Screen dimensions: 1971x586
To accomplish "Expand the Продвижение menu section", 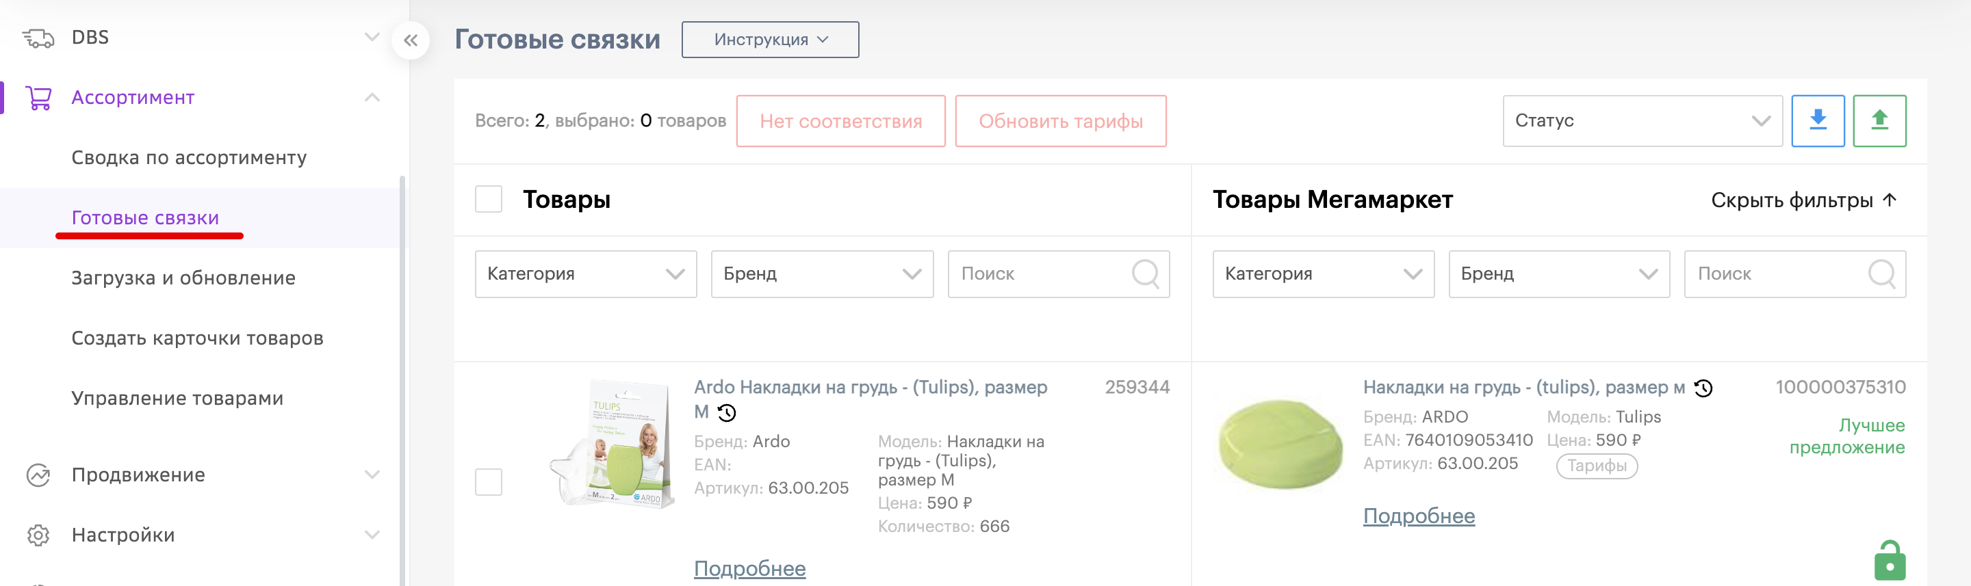I will [x=372, y=475].
